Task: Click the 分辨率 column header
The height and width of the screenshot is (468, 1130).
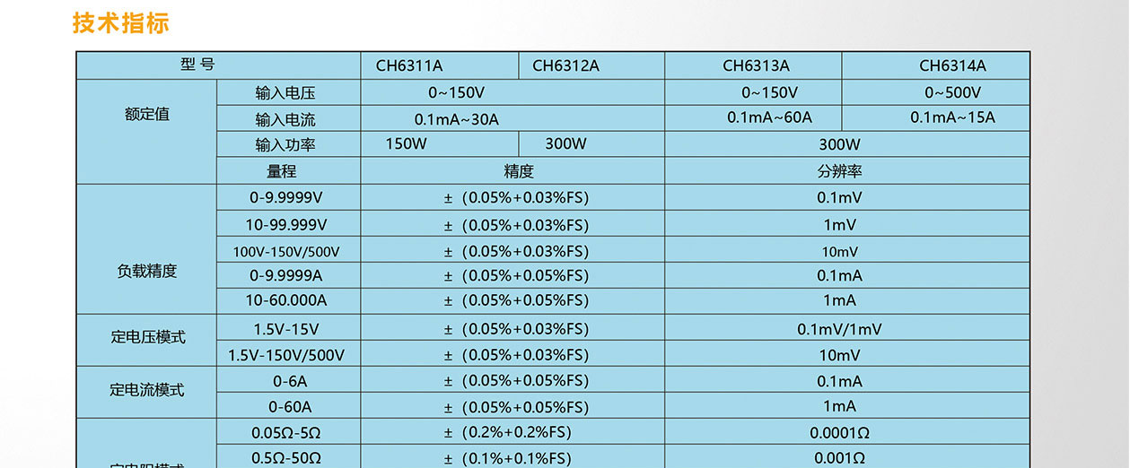Action: tap(839, 171)
